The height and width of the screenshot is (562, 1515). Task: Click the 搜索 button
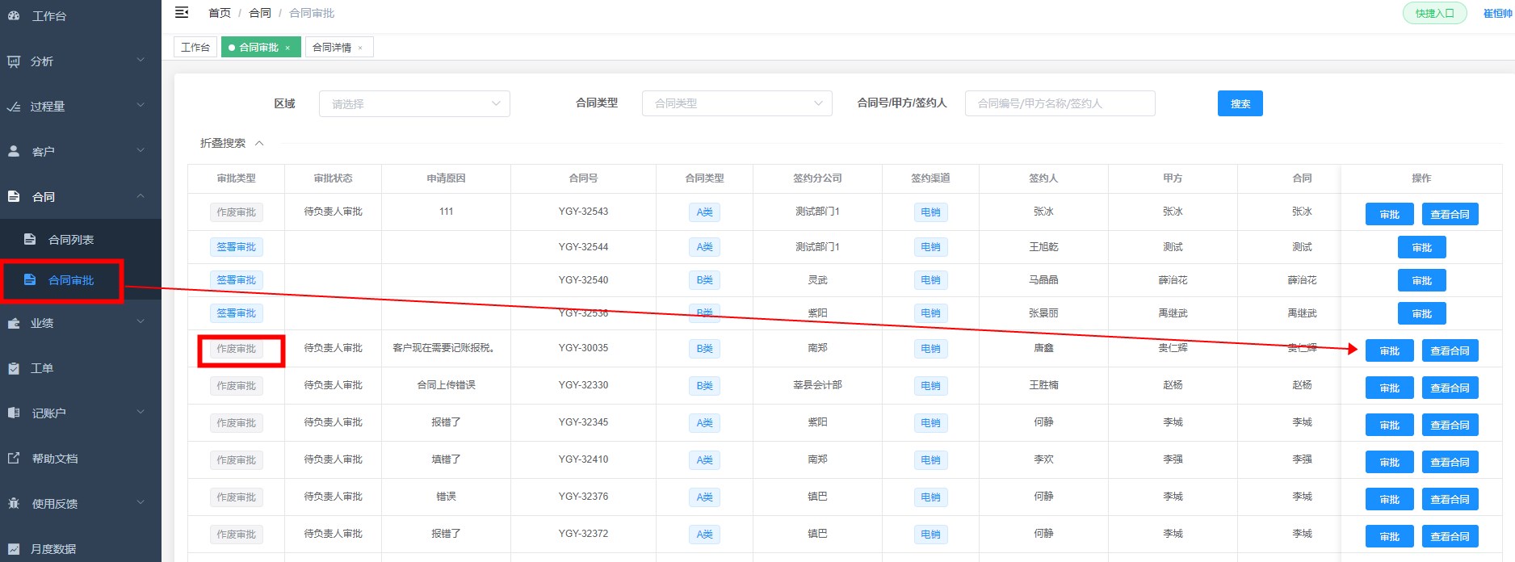1240,103
